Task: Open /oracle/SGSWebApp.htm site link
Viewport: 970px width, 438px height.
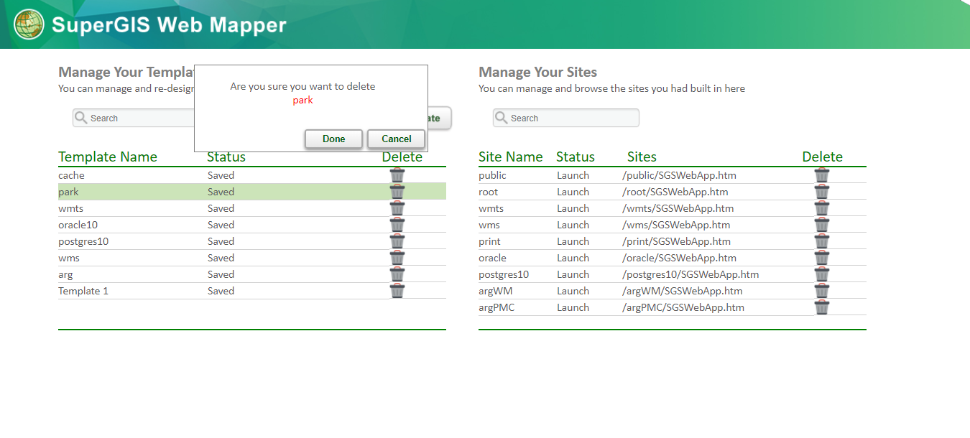Action: pos(679,258)
